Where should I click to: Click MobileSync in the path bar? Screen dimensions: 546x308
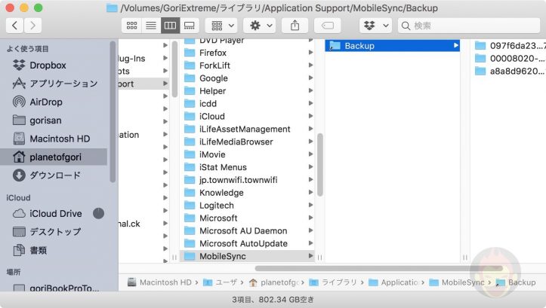tap(456, 282)
